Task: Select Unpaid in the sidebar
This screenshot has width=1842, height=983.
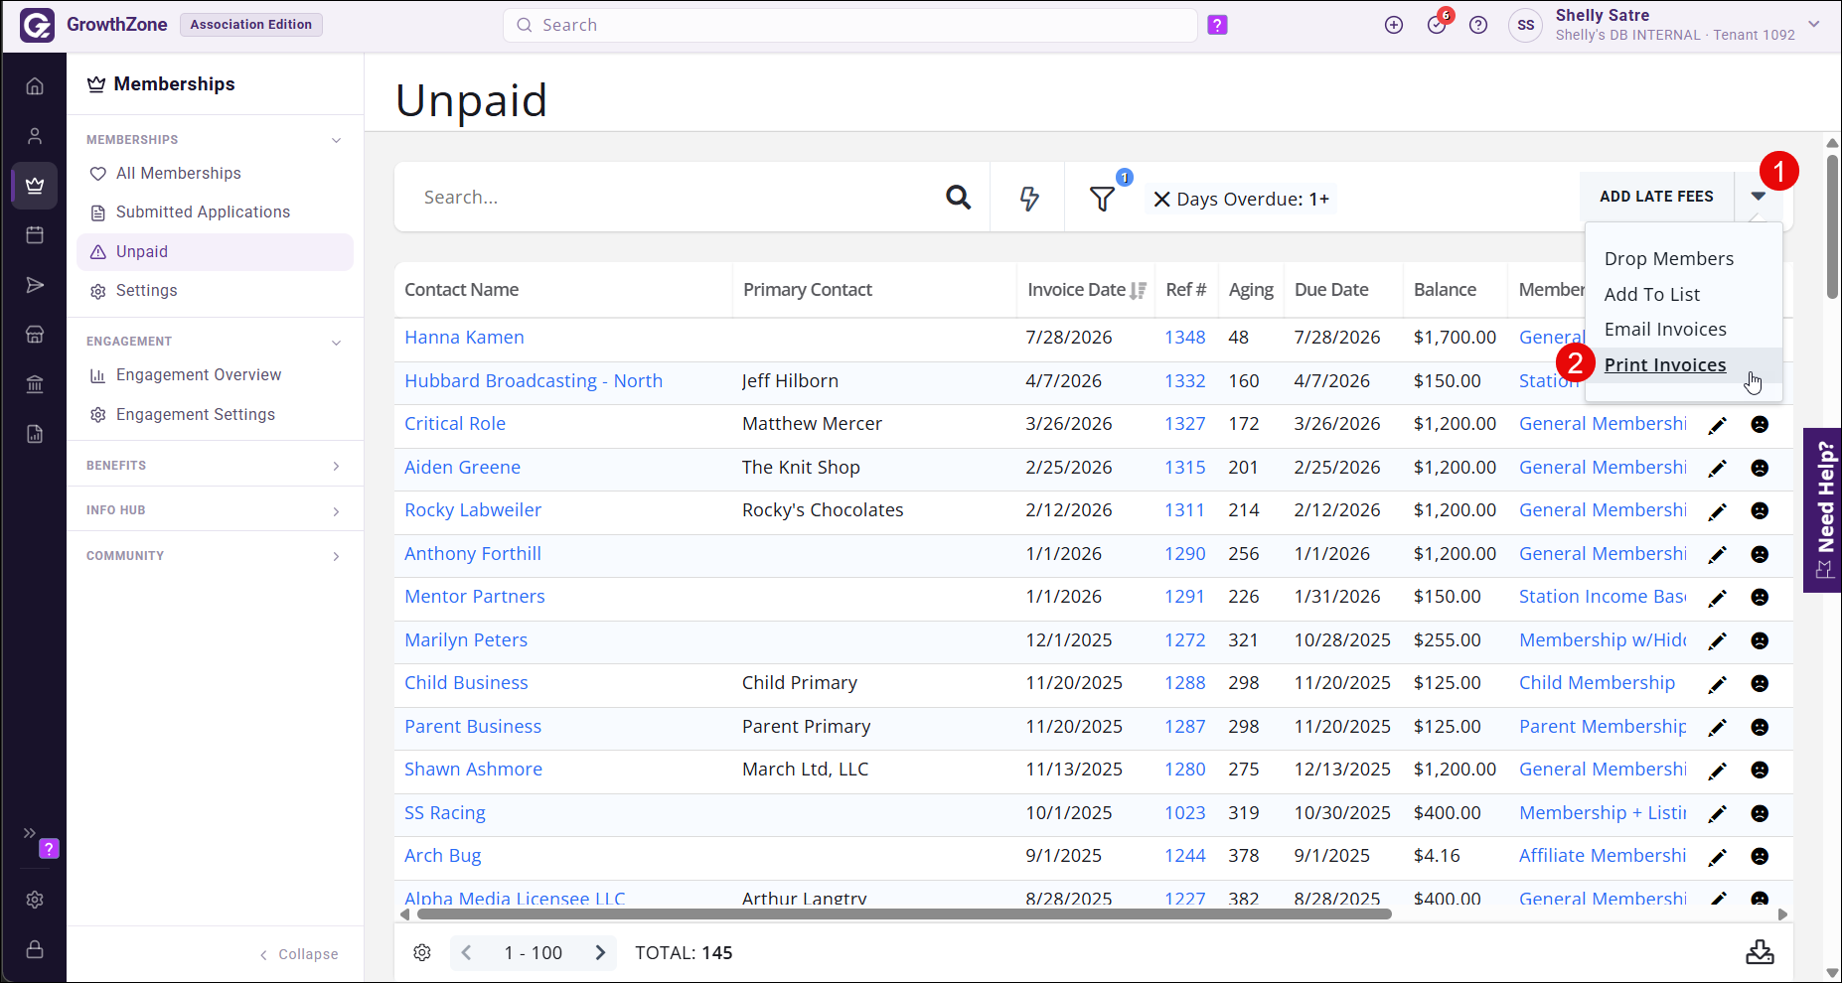Action: coord(215,252)
